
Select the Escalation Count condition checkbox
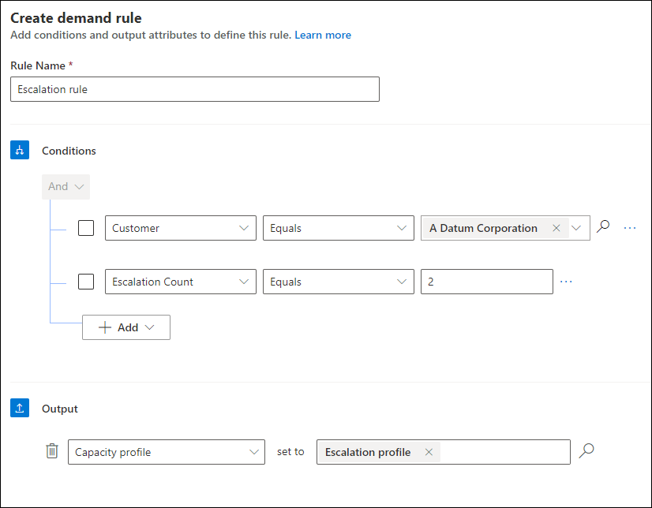(x=86, y=282)
